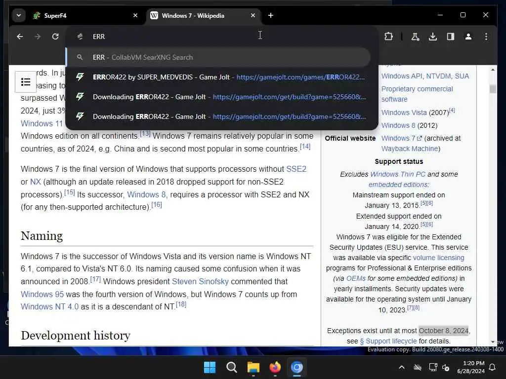This screenshot has width=506, height=379.
Task: Select the Chromium icon on the taskbar
Action: [x=297, y=367]
